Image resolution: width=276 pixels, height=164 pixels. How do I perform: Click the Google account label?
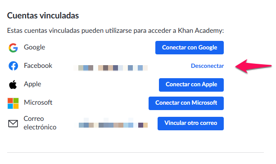click(x=35, y=47)
